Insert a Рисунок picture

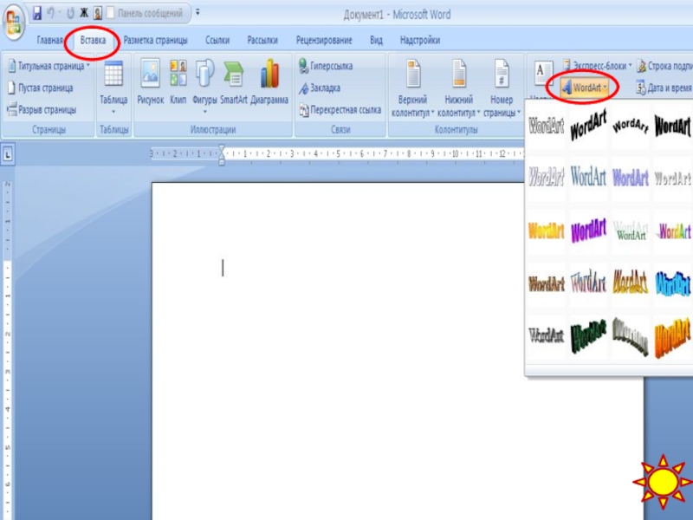point(150,82)
